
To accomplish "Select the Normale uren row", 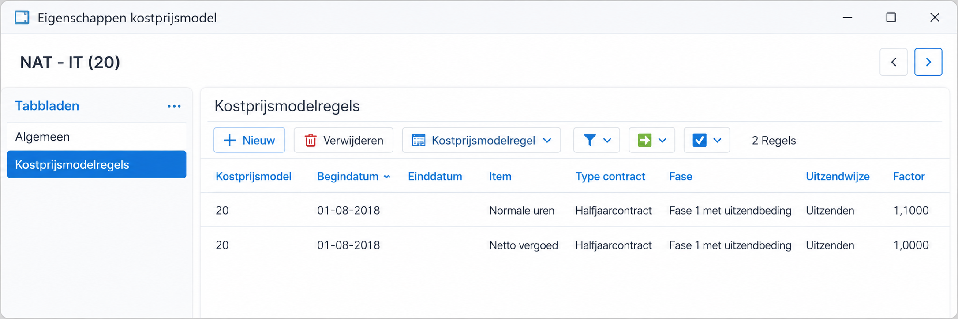I will tap(575, 210).
